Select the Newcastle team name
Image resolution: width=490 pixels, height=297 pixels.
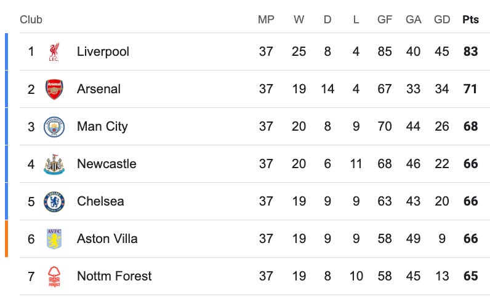pos(106,164)
